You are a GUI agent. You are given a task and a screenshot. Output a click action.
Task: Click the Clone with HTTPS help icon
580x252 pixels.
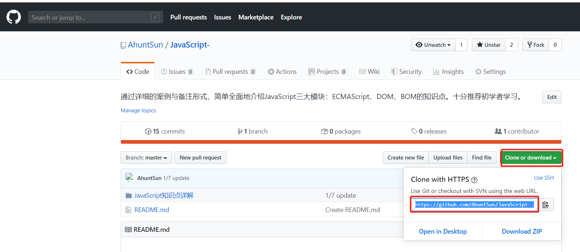tap(475, 180)
